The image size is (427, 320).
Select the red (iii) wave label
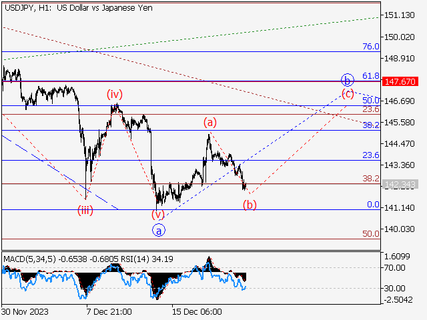click(85, 210)
